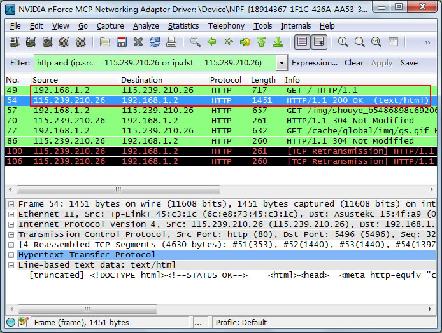Jump to first packet icon
The height and width of the screenshot is (333, 442).
[x=262, y=42]
